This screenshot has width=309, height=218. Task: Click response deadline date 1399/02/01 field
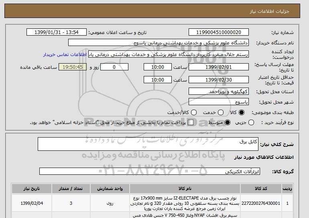click(219, 67)
